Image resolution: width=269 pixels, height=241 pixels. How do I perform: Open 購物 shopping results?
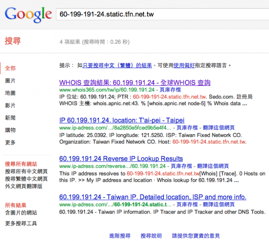tap(10, 130)
